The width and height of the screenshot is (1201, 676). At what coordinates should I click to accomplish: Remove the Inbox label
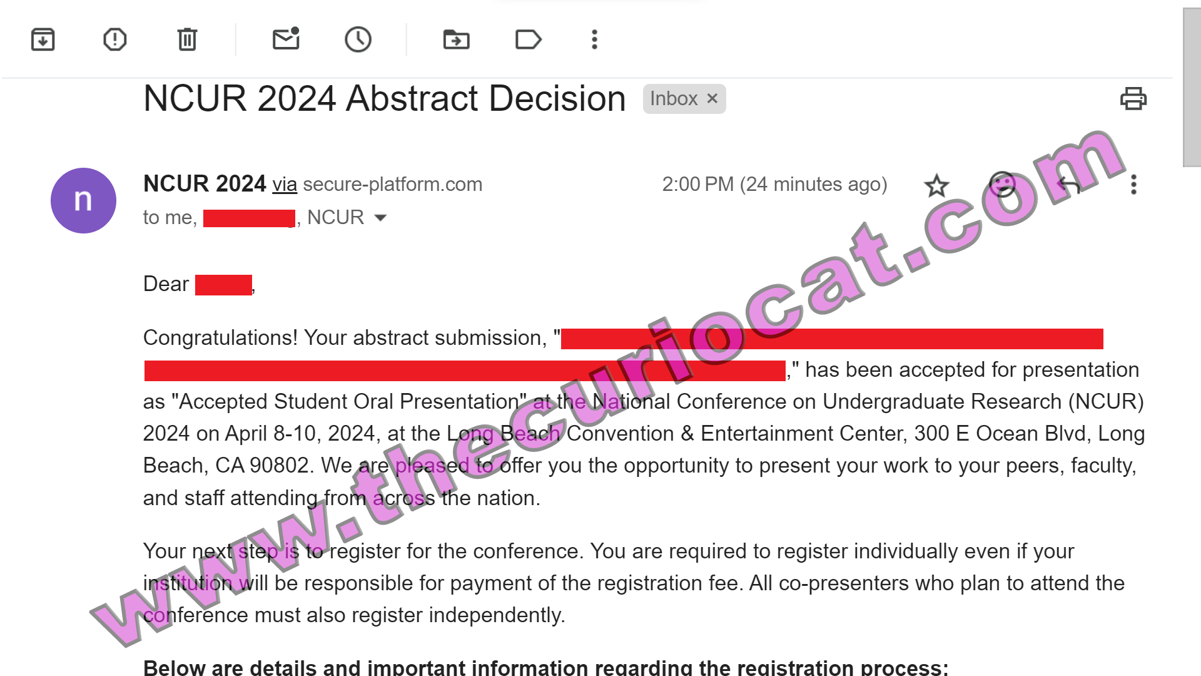(712, 98)
